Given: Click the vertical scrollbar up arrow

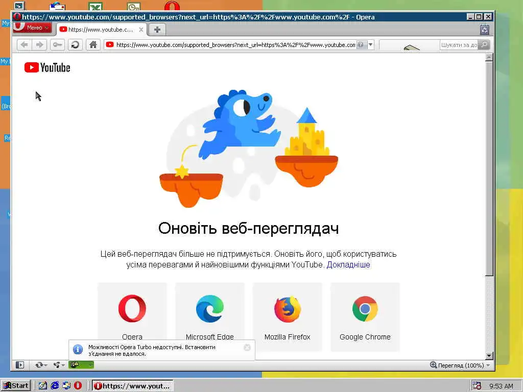Looking at the screenshot, I should point(489,57).
